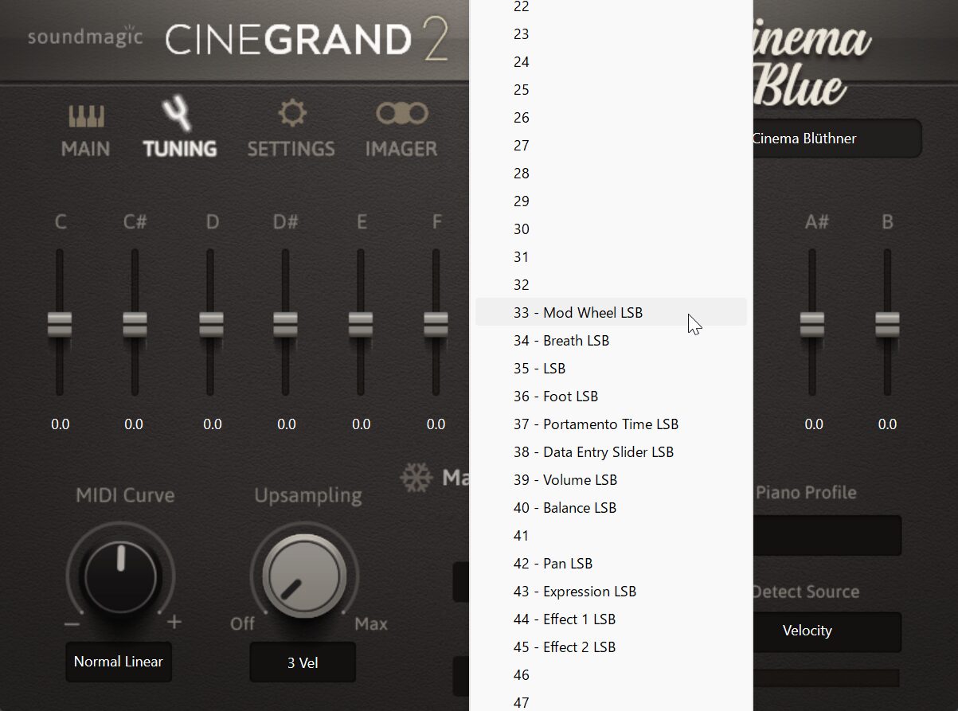Choose 33 - Mod Wheel LSB
This screenshot has width=958, height=711.
(x=611, y=313)
